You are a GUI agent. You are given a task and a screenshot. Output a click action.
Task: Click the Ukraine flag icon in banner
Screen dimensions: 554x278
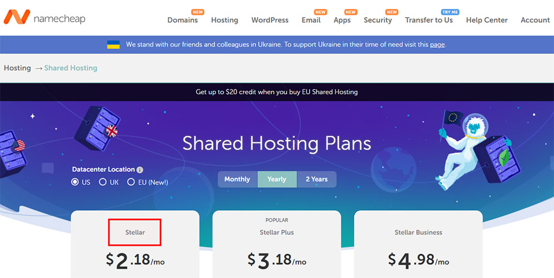point(113,45)
